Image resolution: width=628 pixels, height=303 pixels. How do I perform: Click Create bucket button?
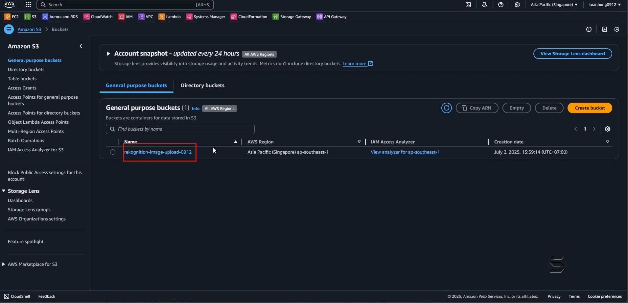tap(590, 108)
